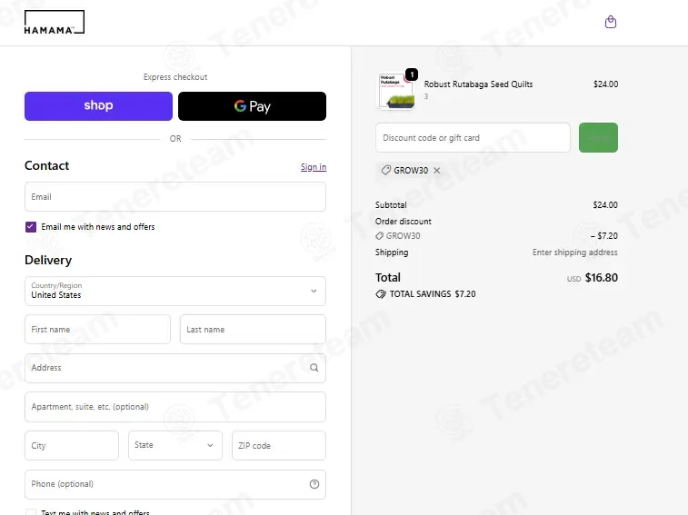
Task: Open the shopping bag cart icon
Action: 611,22
